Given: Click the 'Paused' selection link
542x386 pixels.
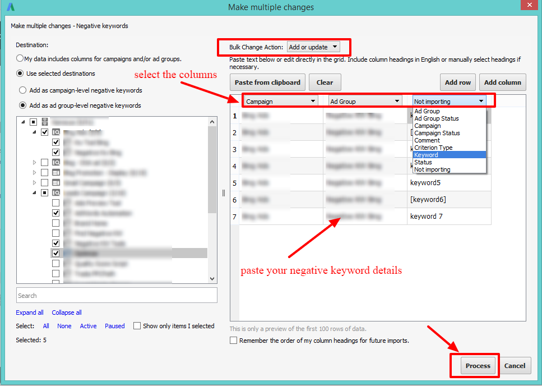Looking at the screenshot, I should (x=115, y=326).
